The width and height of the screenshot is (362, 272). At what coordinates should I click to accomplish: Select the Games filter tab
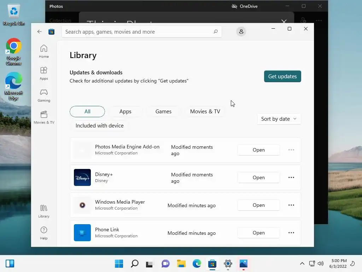(x=163, y=112)
